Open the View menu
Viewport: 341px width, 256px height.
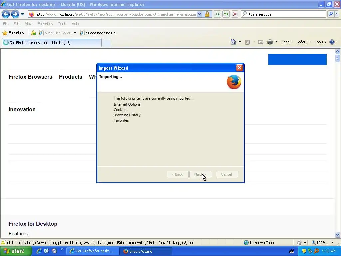29,24
